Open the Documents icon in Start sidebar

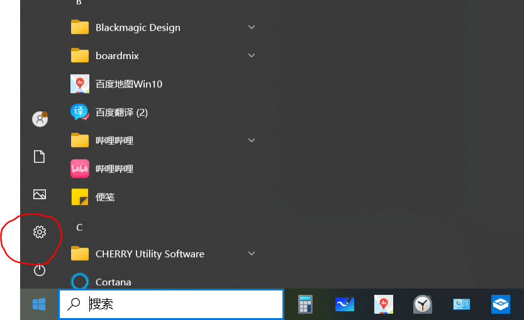click(x=40, y=157)
